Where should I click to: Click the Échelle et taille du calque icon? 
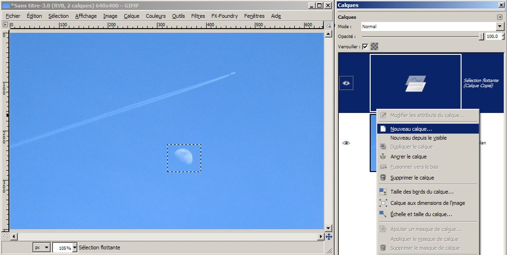pyautogui.click(x=383, y=214)
